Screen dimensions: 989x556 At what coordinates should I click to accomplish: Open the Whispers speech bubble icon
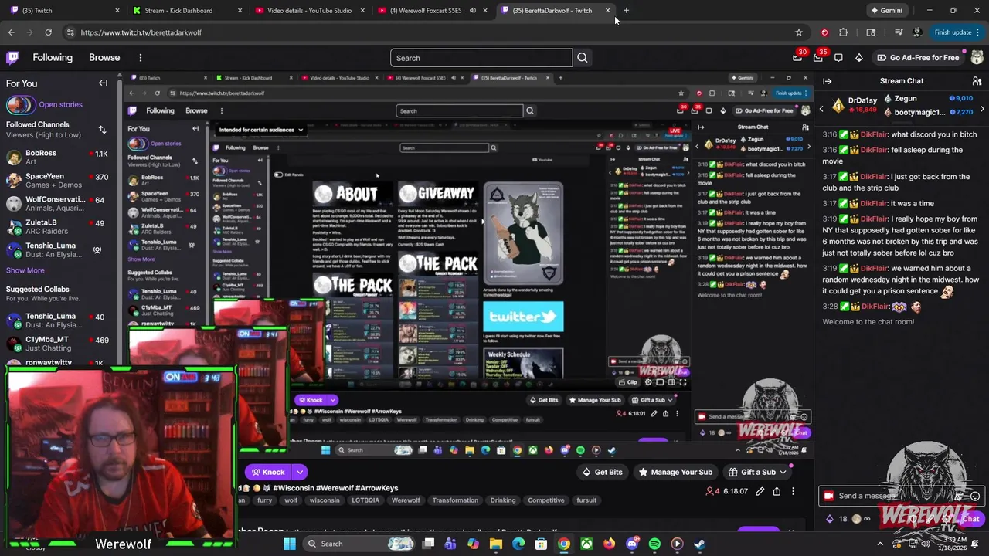838,58
